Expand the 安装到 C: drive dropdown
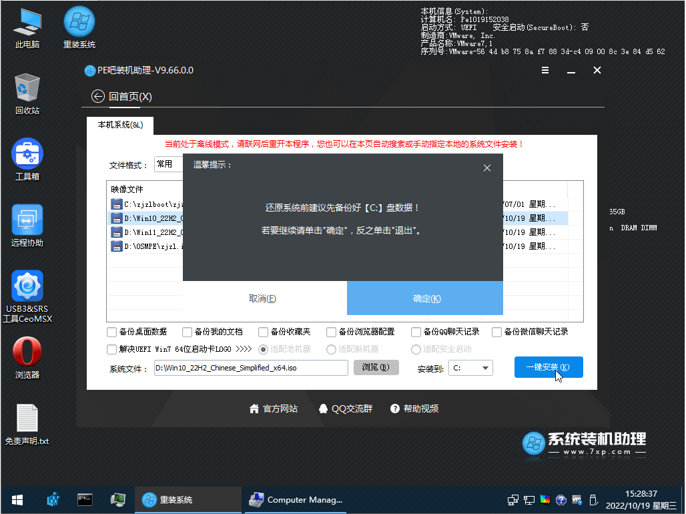 pyautogui.click(x=471, y=368)
